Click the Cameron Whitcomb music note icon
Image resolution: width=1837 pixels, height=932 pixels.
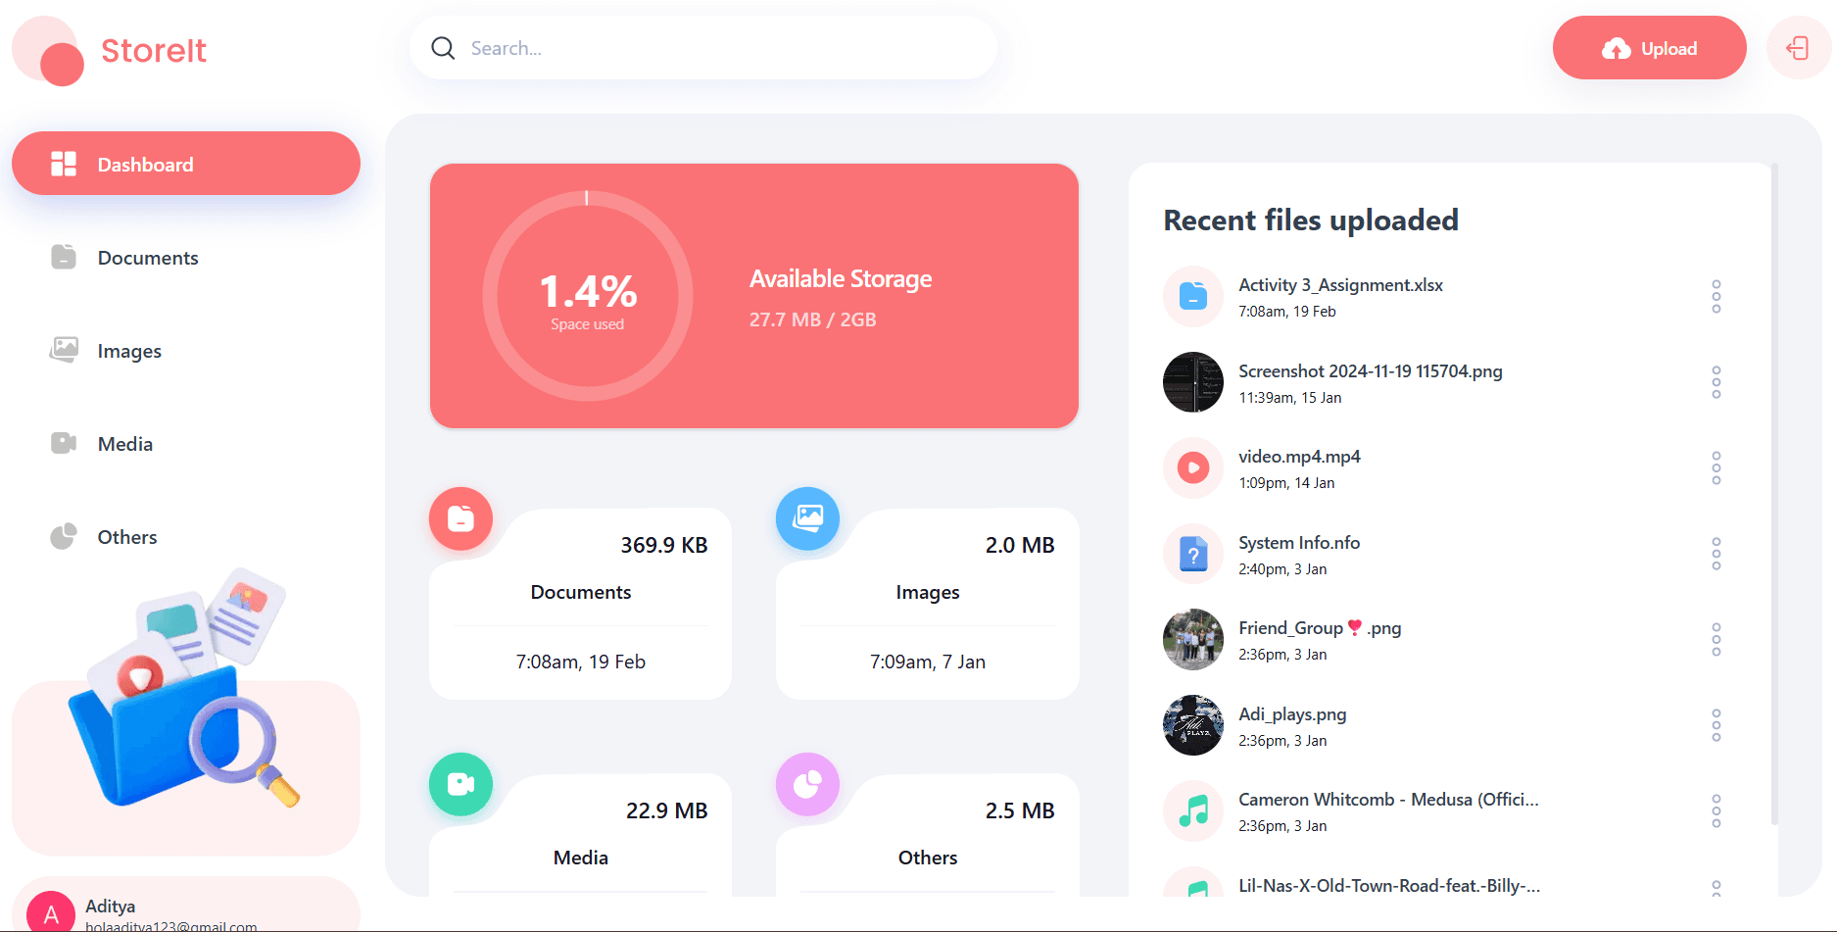(x=1192, y=811)
